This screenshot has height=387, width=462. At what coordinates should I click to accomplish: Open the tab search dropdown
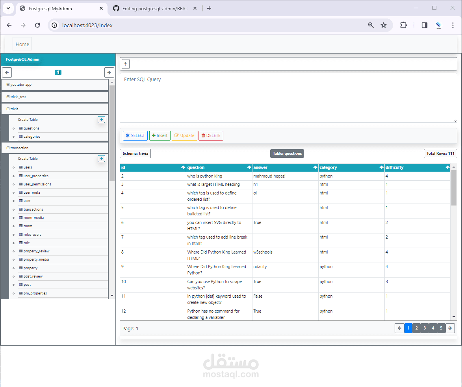(8, 8)
